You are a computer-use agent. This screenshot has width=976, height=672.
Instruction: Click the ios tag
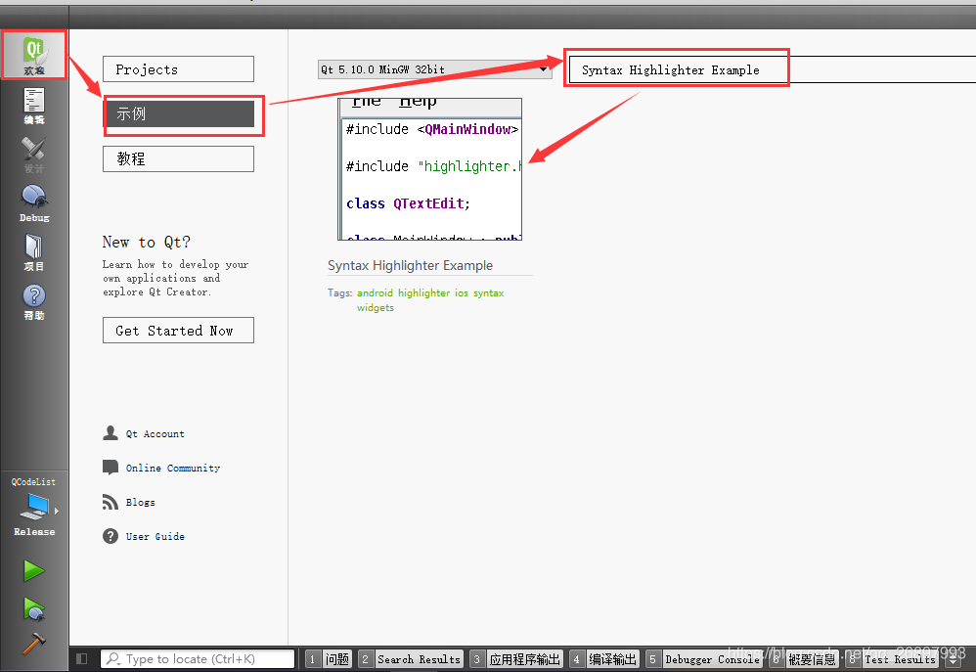tap(462, 292)
